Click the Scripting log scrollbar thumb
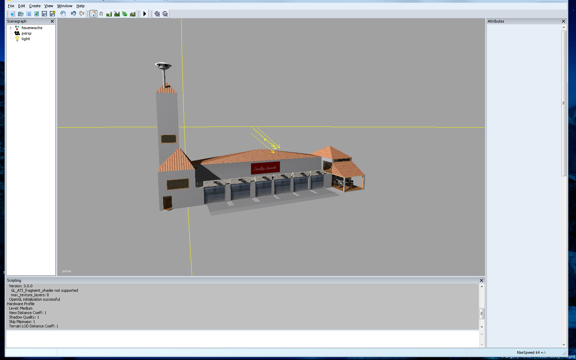The width and height of the screenshot is (576, 360). [x=482, y=313]
